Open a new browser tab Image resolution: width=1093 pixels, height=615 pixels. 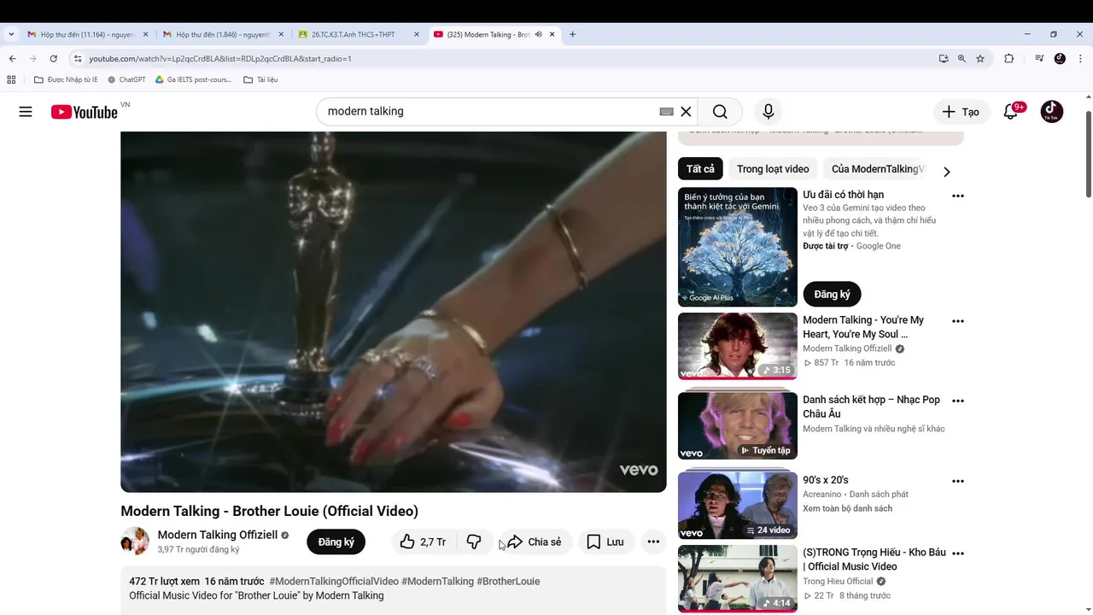point(572,34)
